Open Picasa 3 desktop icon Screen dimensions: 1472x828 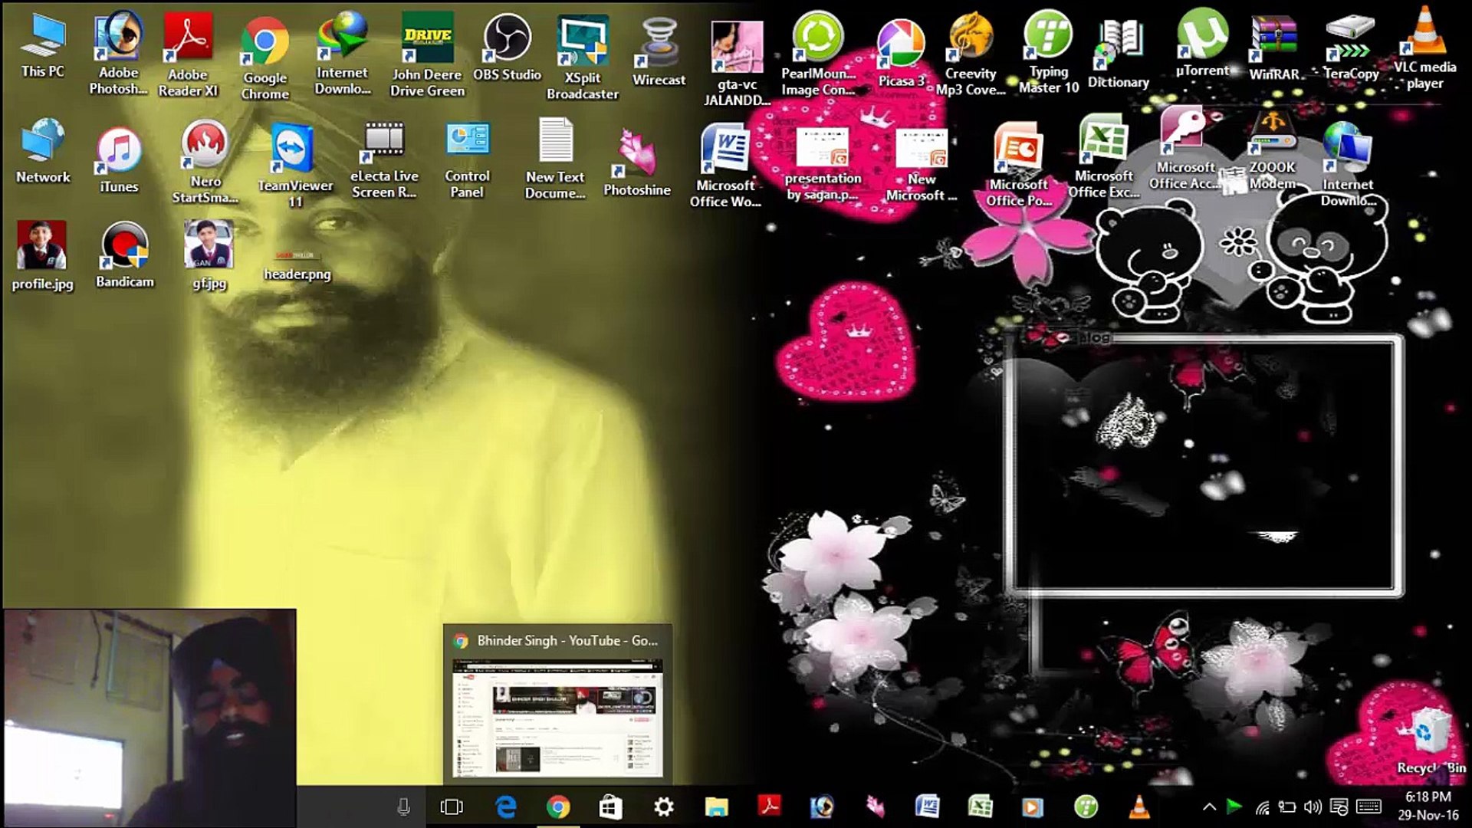[901, 44]
